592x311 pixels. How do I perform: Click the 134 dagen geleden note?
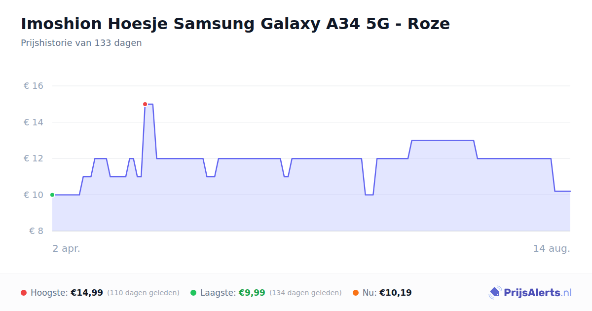click(305, 293)
